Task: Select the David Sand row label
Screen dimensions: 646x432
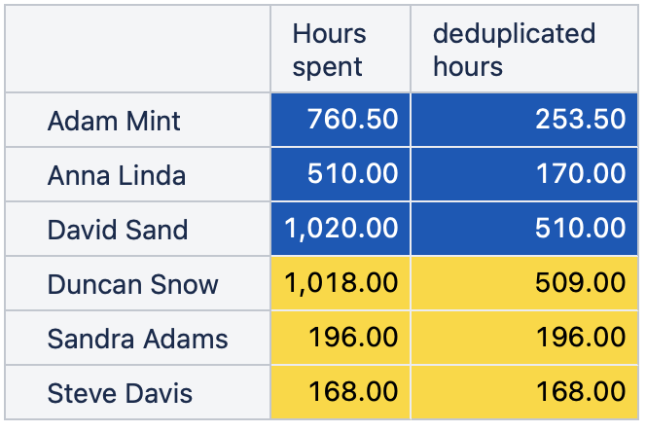Action: coord(137,229)
